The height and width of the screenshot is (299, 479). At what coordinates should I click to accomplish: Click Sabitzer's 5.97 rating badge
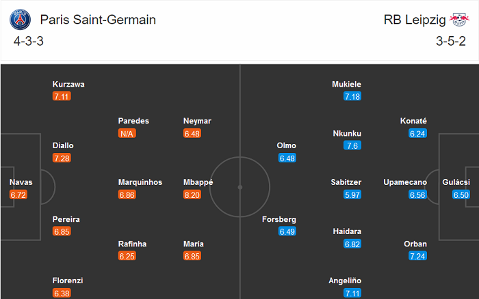(352, 195)
